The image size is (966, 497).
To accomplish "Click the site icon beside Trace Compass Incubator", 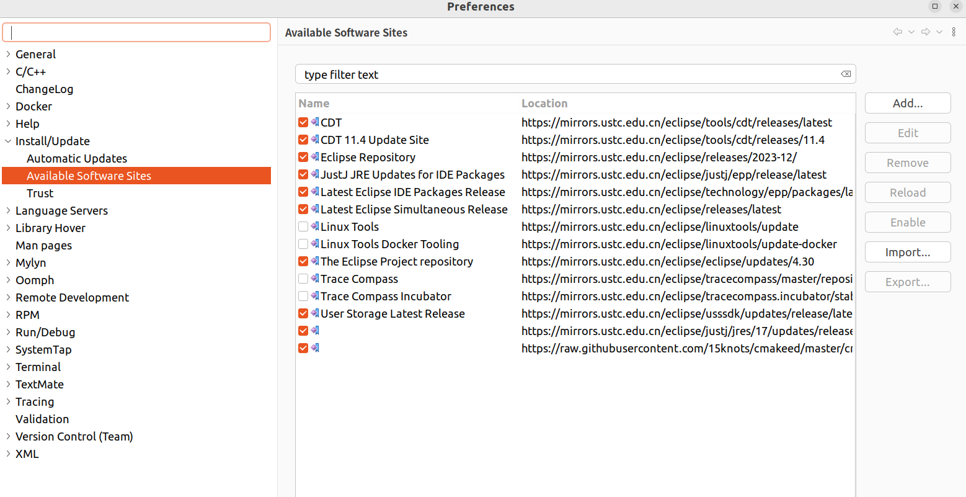I will point(315,296).
